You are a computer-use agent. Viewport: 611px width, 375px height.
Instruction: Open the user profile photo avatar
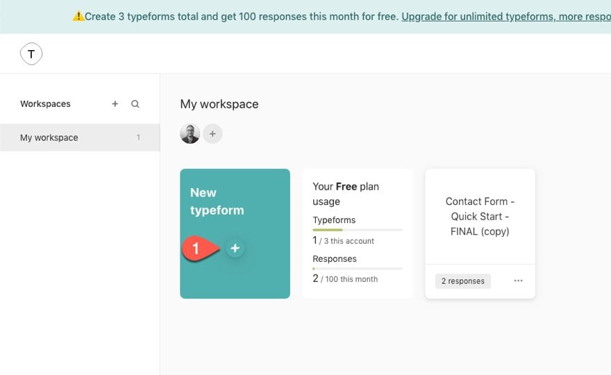tap(190, 134)
